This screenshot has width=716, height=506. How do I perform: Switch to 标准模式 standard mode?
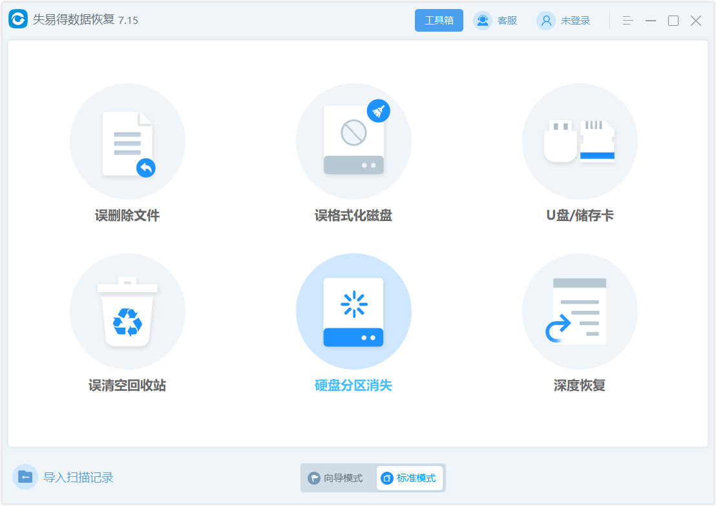[410, 478]
